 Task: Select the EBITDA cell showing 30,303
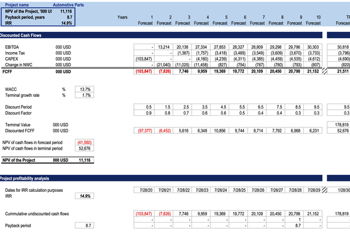(313, 47)
